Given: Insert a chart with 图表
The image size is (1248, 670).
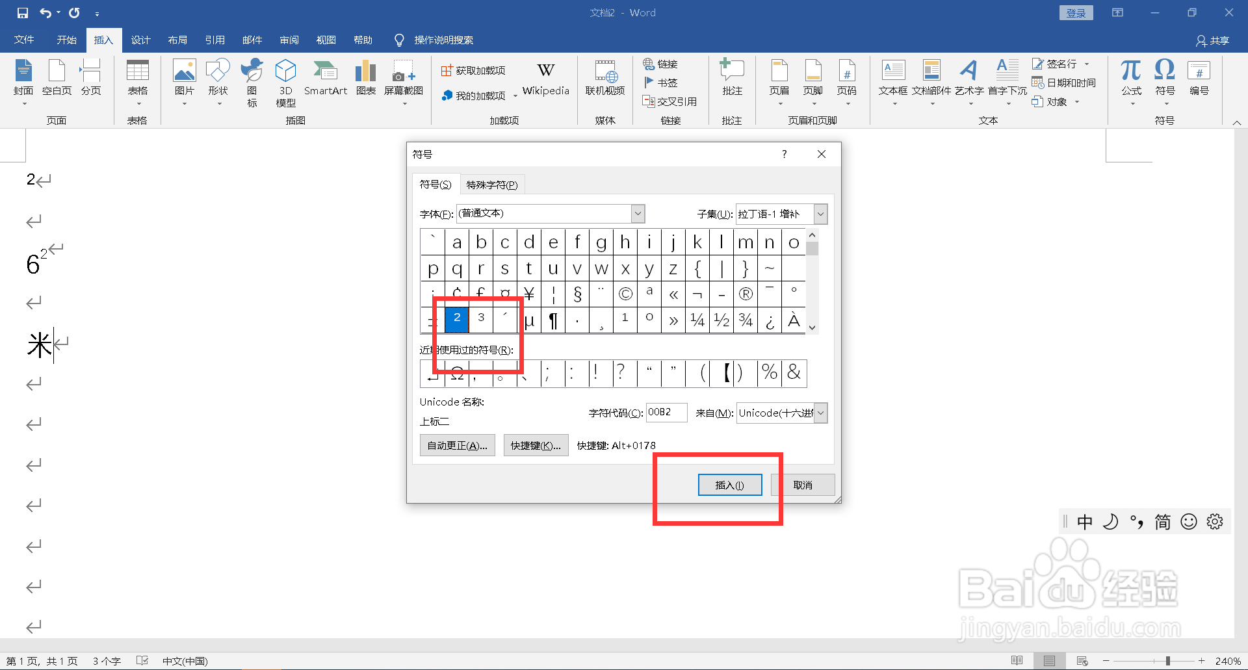Looking at the screenshot, I should [366, 78].
